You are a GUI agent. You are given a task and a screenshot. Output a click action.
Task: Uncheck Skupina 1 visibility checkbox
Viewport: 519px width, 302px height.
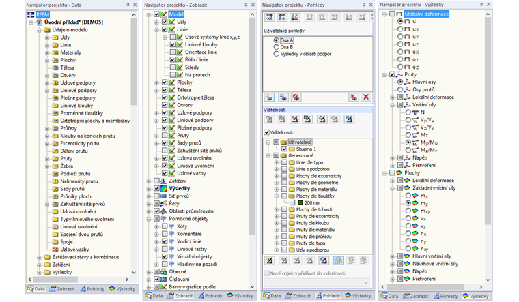[x=284, y=149]
